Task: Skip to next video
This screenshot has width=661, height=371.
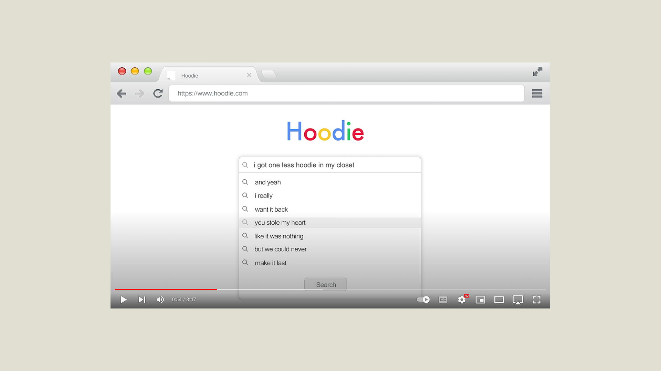Action: 142,300
